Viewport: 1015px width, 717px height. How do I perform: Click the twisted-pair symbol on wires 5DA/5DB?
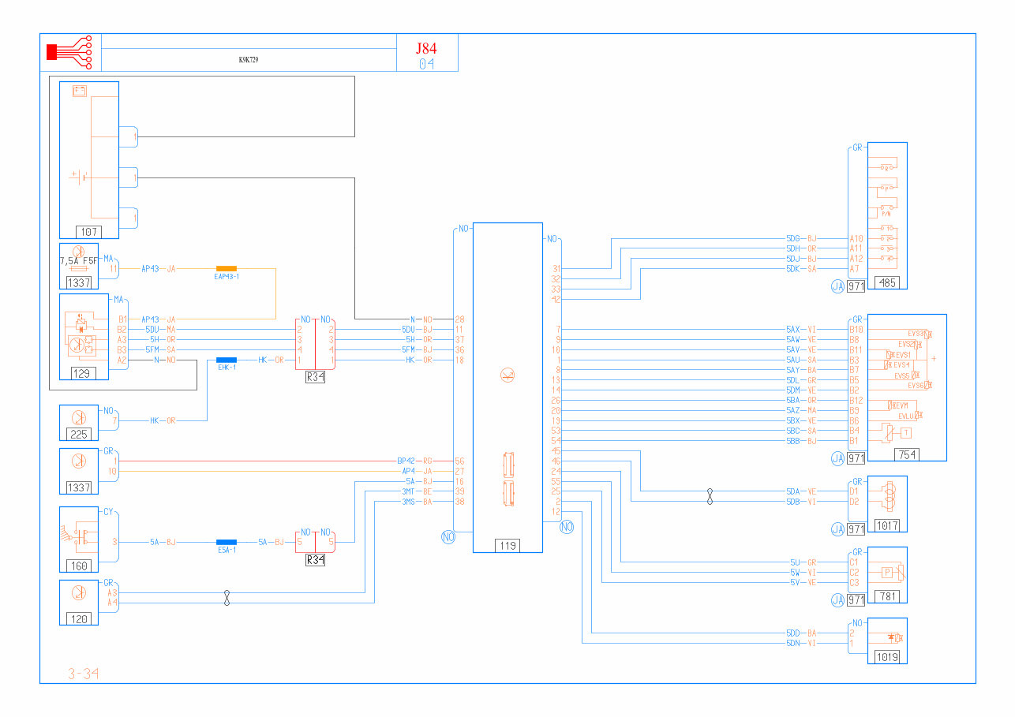coord(710,496)
